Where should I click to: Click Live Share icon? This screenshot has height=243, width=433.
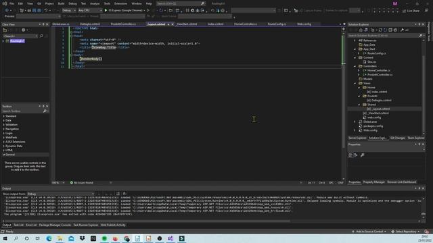[x=405, y=11]
